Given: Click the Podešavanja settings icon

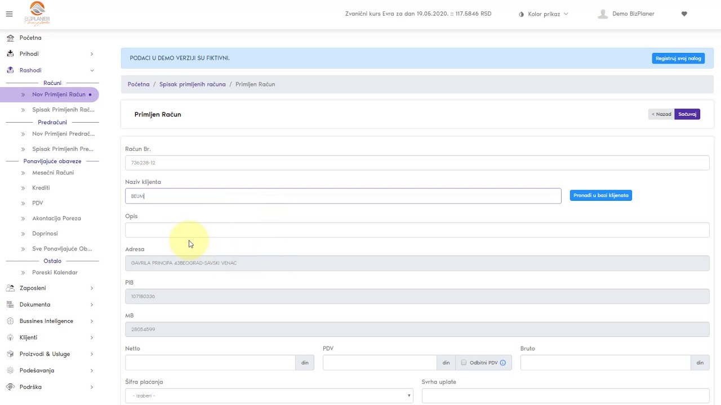Looking at the screenshot, I should (x=10, y=371).
